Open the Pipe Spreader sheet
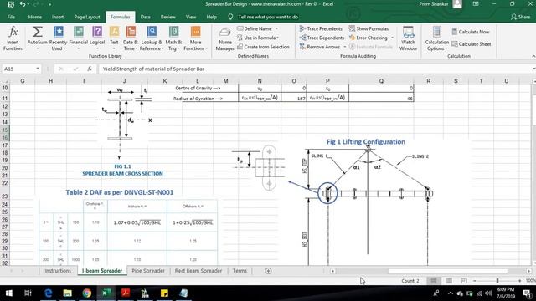The image size is (536, 301). (x=148, y=271)
